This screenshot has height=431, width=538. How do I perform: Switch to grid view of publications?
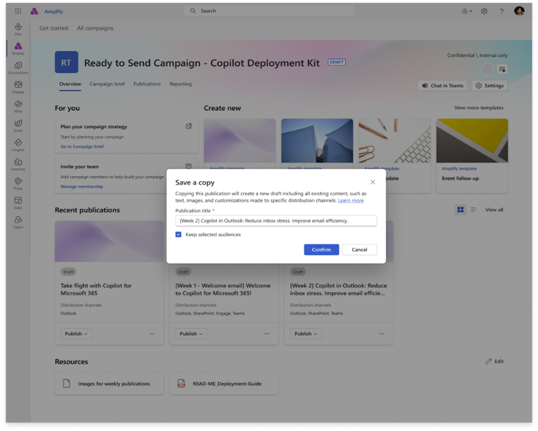click(460, 210)
